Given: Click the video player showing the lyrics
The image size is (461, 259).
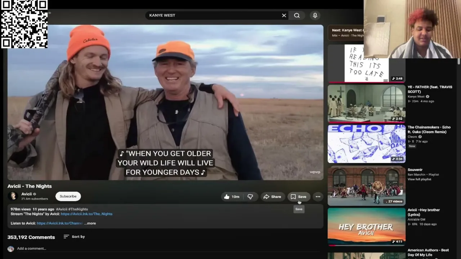Looking at the screenshot, I should click(x=165, y=103).
